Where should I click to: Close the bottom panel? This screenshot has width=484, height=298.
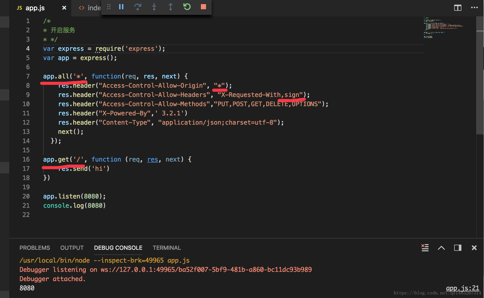point(474,248)
